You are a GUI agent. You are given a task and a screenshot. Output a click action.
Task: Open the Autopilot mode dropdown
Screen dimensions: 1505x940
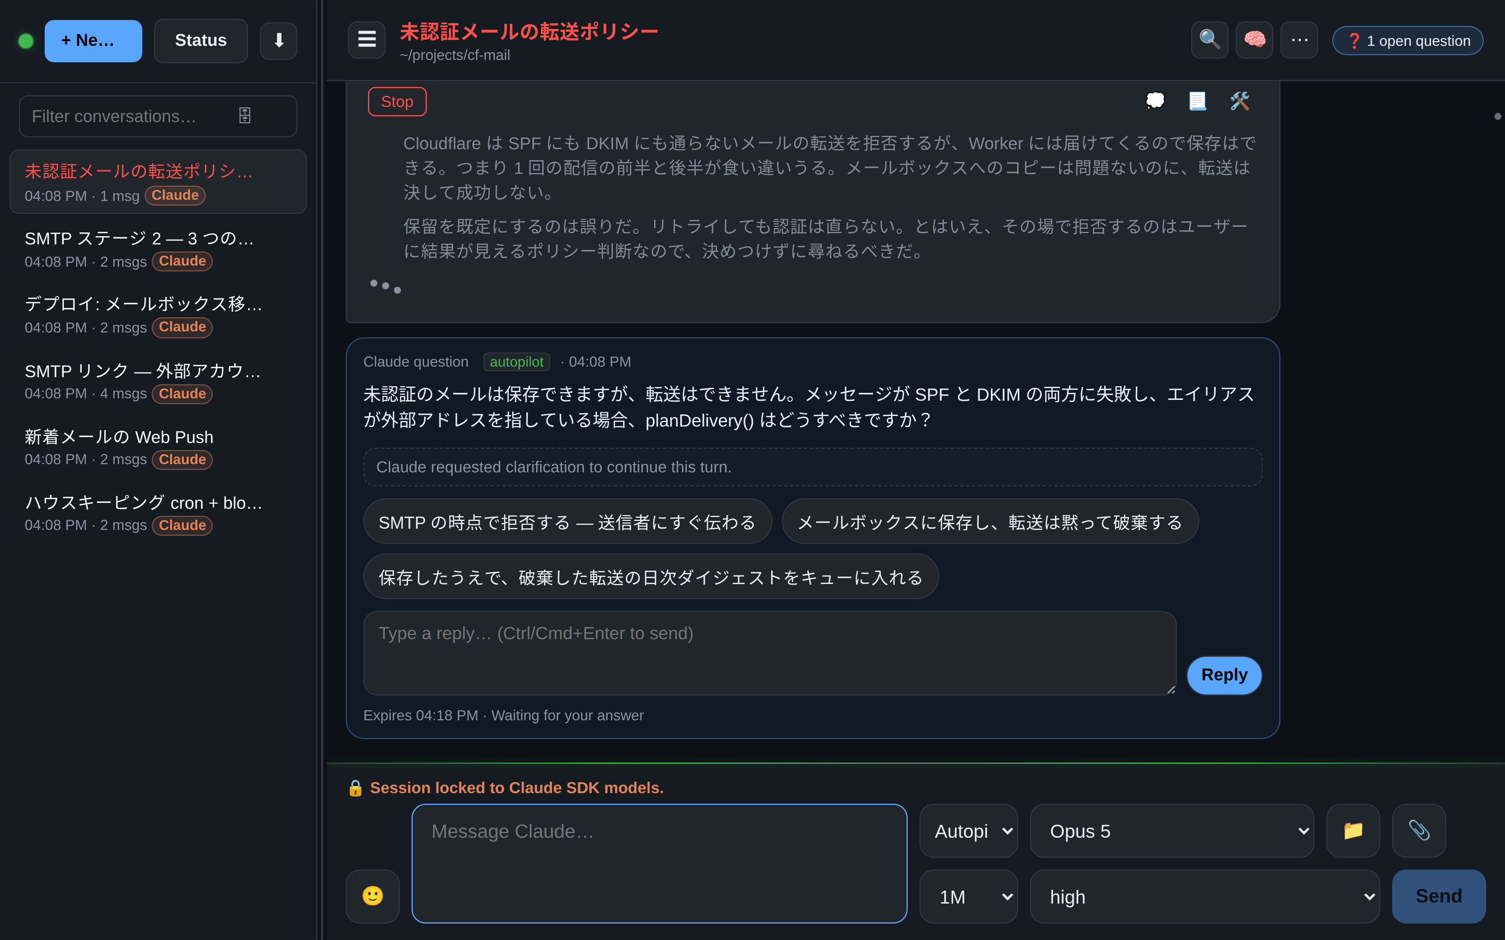968,831
